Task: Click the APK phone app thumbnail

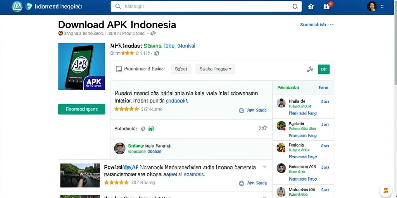Action: point(81,67)
